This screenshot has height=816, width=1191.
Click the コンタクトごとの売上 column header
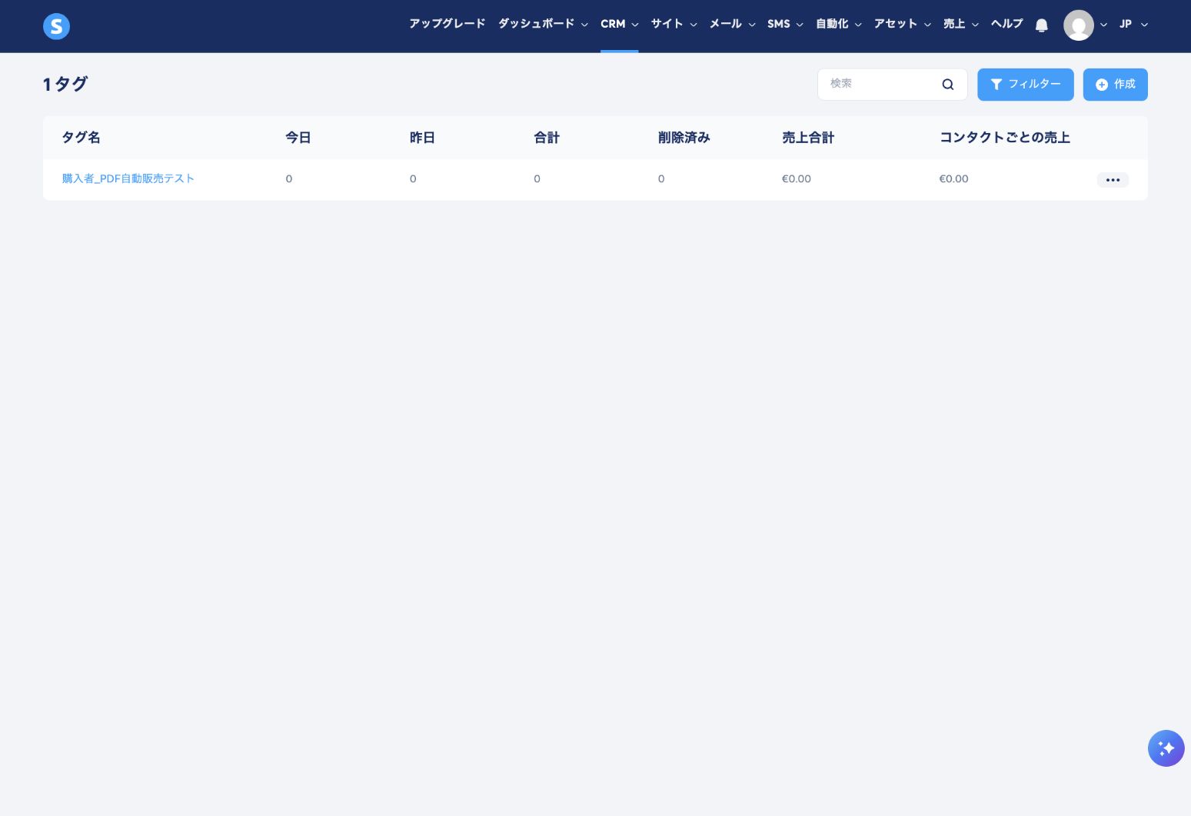click(1004, 138)
